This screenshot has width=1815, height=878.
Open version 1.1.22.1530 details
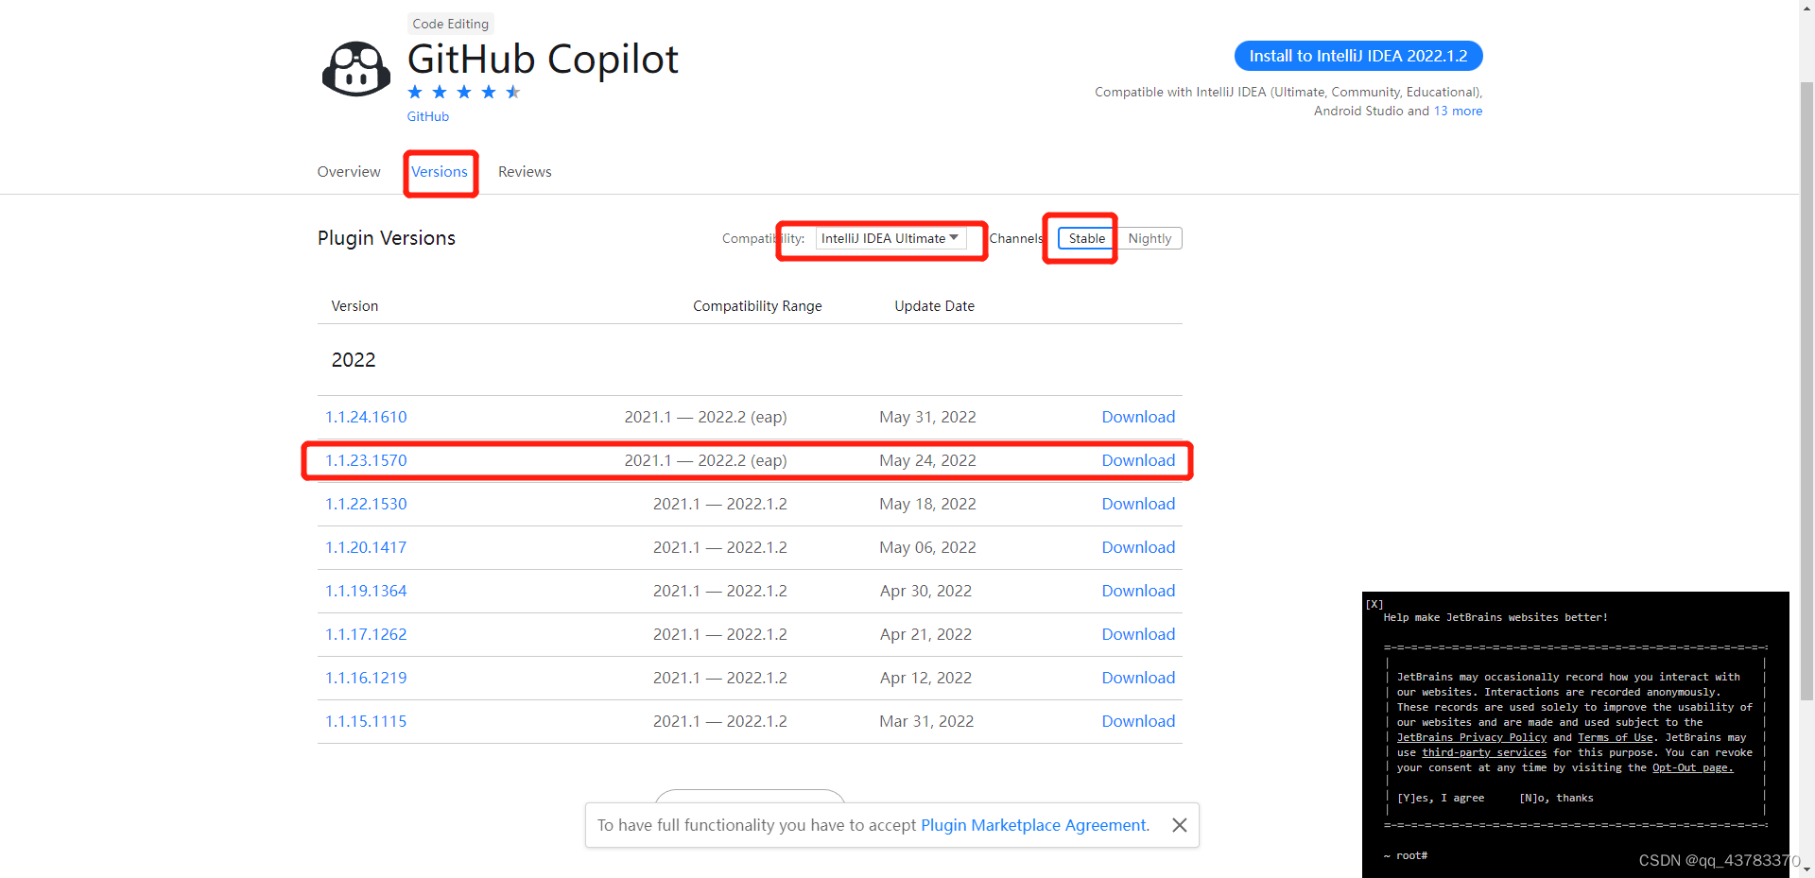(x=366, y=504)
